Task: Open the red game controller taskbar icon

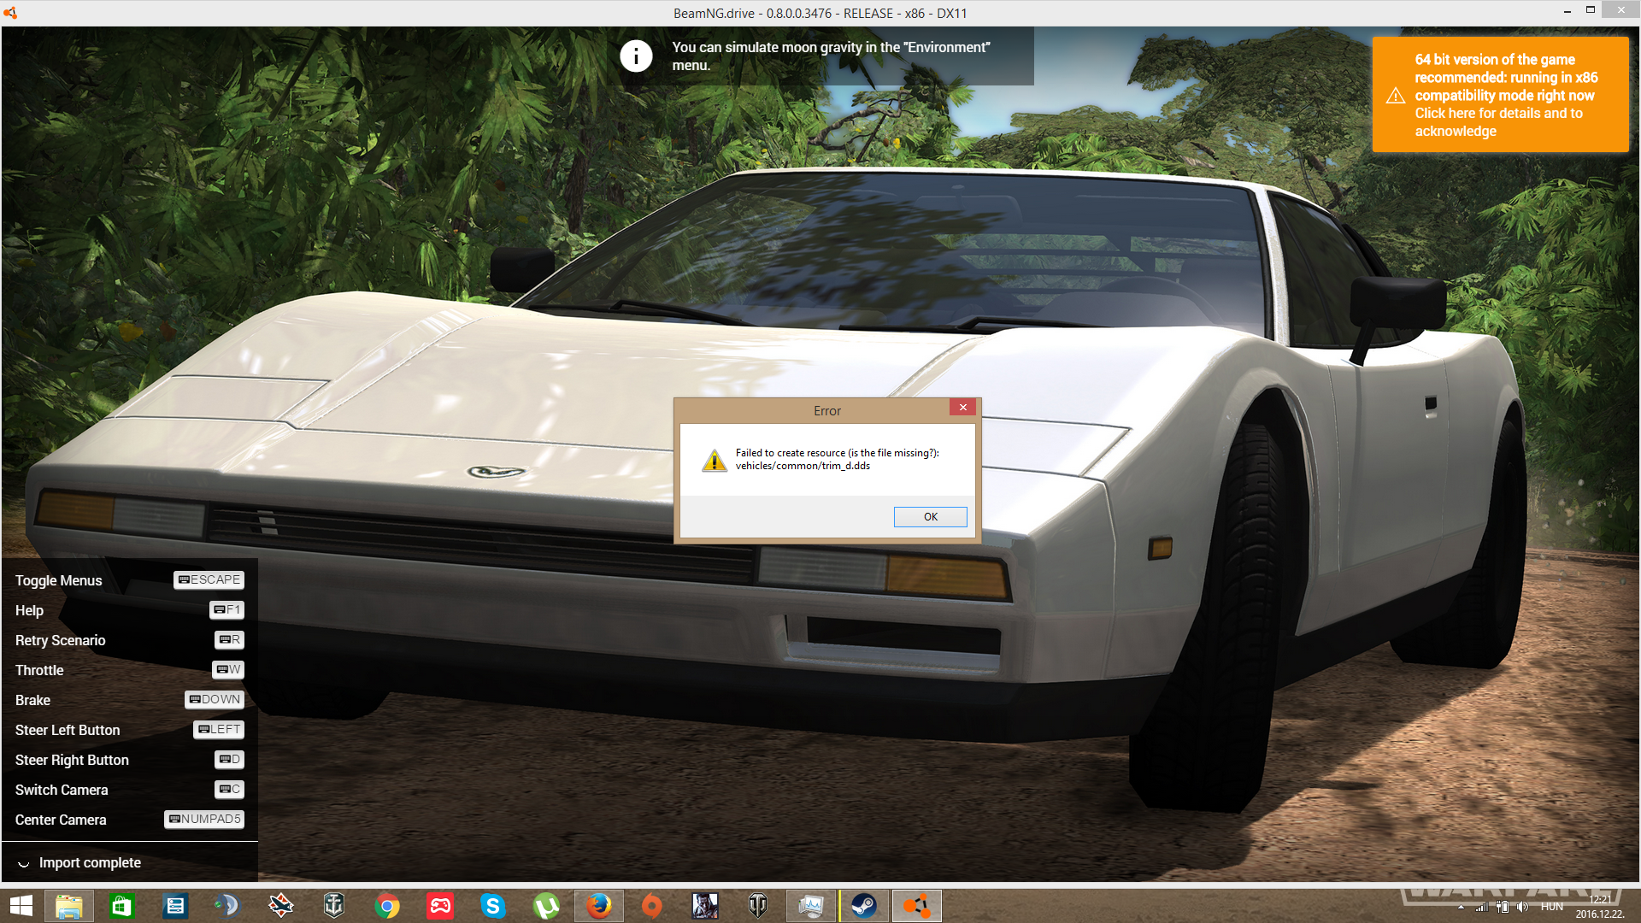Action: pos(440,906)
